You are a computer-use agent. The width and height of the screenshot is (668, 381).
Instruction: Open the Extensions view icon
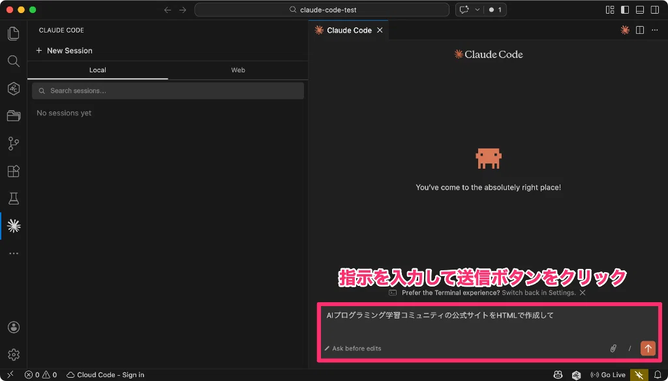[14, 171]
